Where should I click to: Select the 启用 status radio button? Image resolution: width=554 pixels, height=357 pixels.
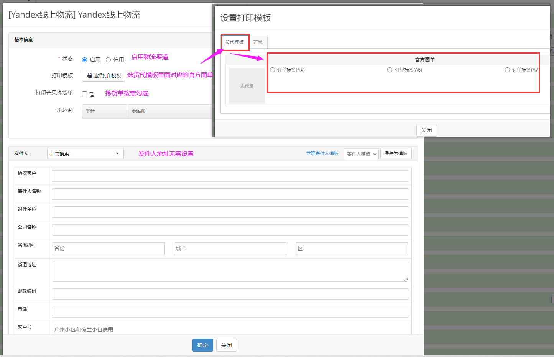pos(85,60)
